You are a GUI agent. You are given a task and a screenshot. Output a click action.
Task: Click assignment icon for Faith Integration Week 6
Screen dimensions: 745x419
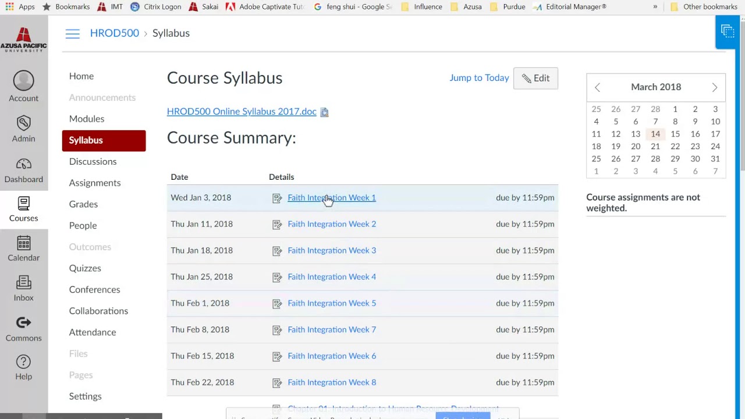point(277,357)
